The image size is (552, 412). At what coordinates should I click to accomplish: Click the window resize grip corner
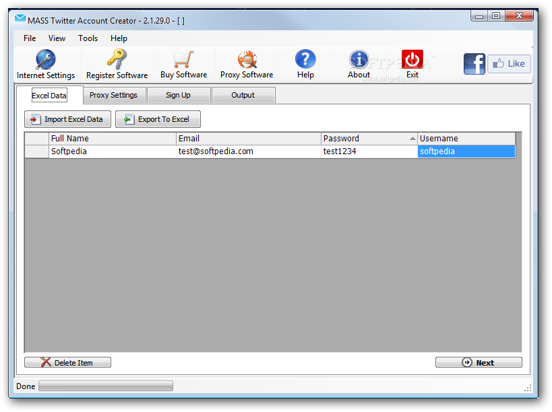point(528,388)
